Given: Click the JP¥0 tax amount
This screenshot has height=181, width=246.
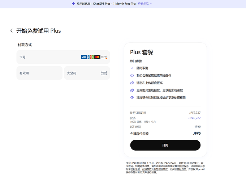Looking at the screenshot, I should (x=198, y=127).
